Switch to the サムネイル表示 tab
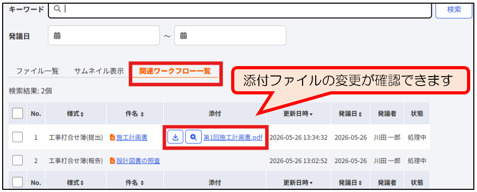The image size is (477, 192). click(99, 71)
